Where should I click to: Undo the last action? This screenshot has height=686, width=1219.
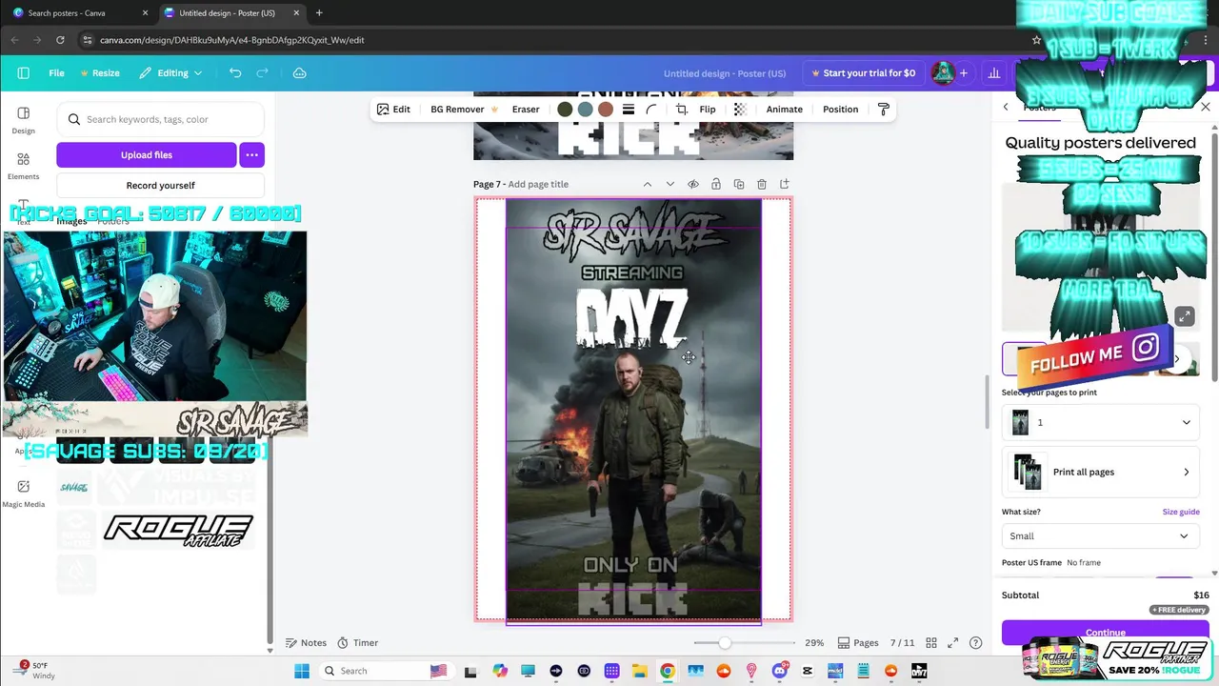click(235, 73)
